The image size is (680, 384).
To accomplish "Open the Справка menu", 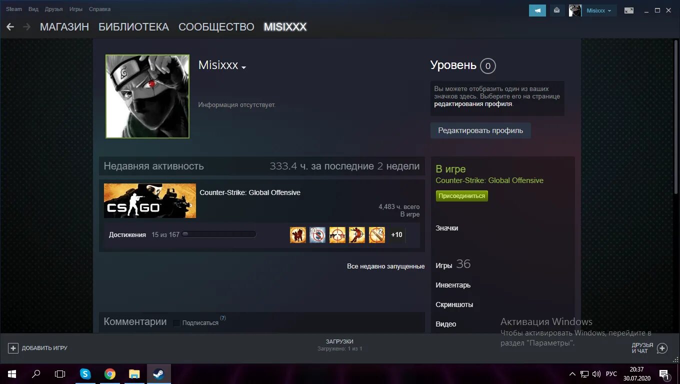I will pyautogui.click(x=99, y=9).
